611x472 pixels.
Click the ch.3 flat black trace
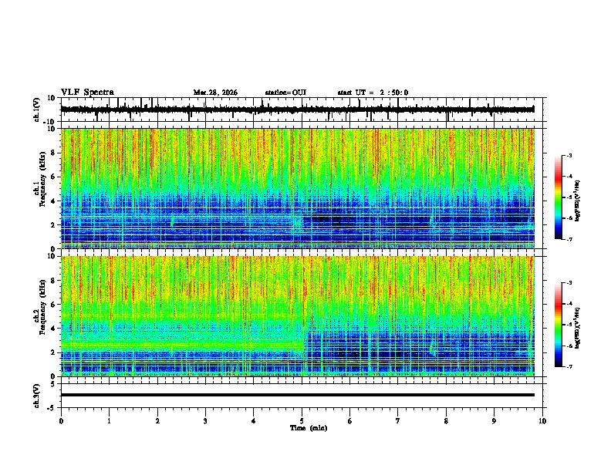(x=298, y=395)
